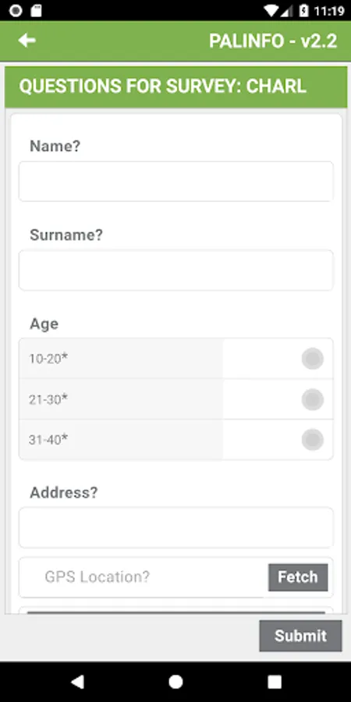Image resolution: width=351 pixels, height=702 pixels.
Task: Submit the survey form
Action: [300, 636]
